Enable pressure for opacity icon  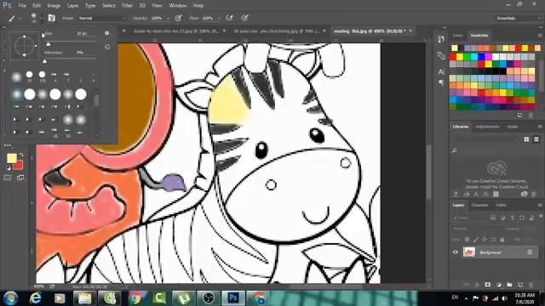(x=178, y=18)
